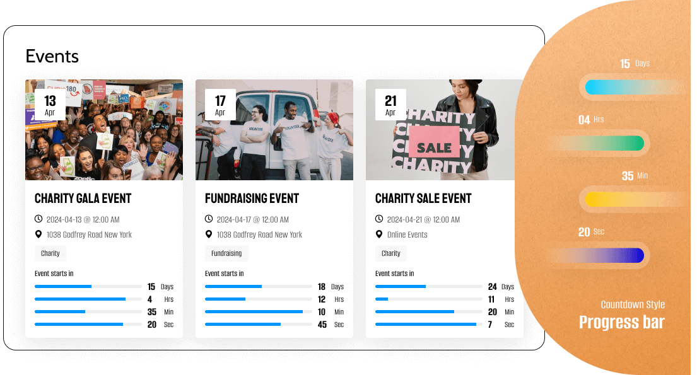Click the Charity tag on the Sale Event card

(390, 253)
